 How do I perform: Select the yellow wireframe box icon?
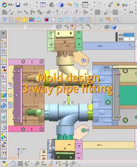[18, 20]
